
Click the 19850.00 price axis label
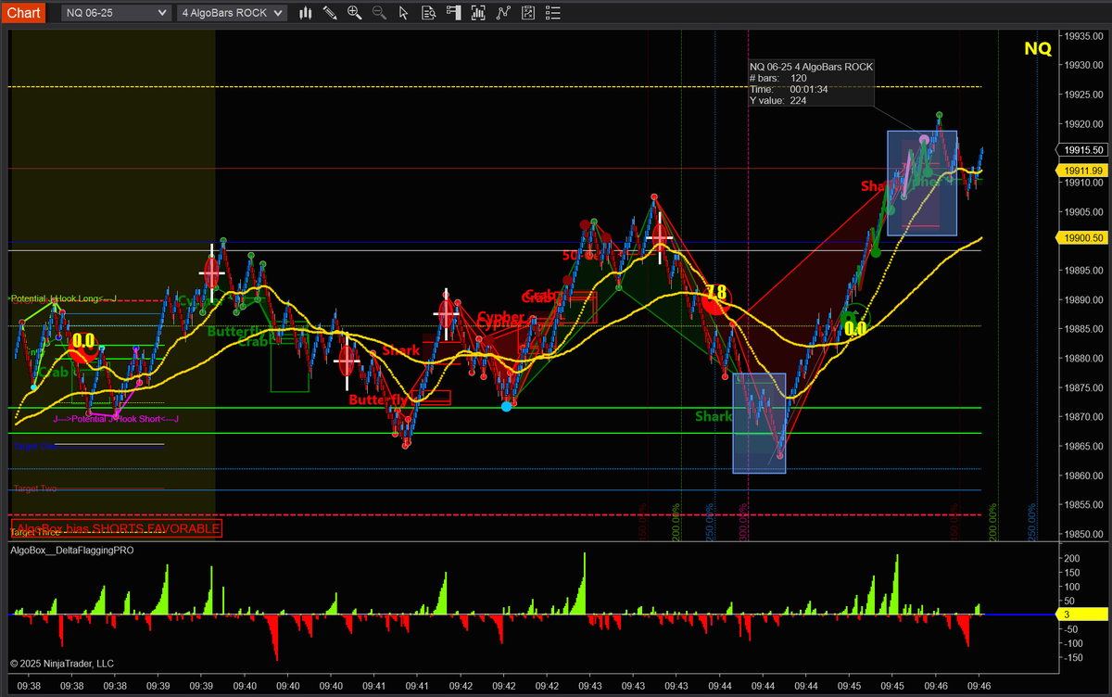(x=1083, y=534)
